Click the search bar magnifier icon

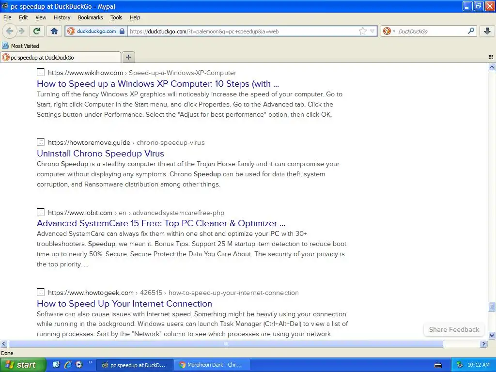(471, 31)
